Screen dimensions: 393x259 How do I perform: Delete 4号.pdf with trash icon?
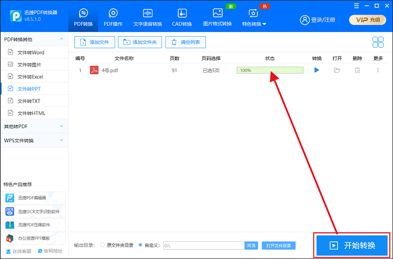(x=357, y=70)
